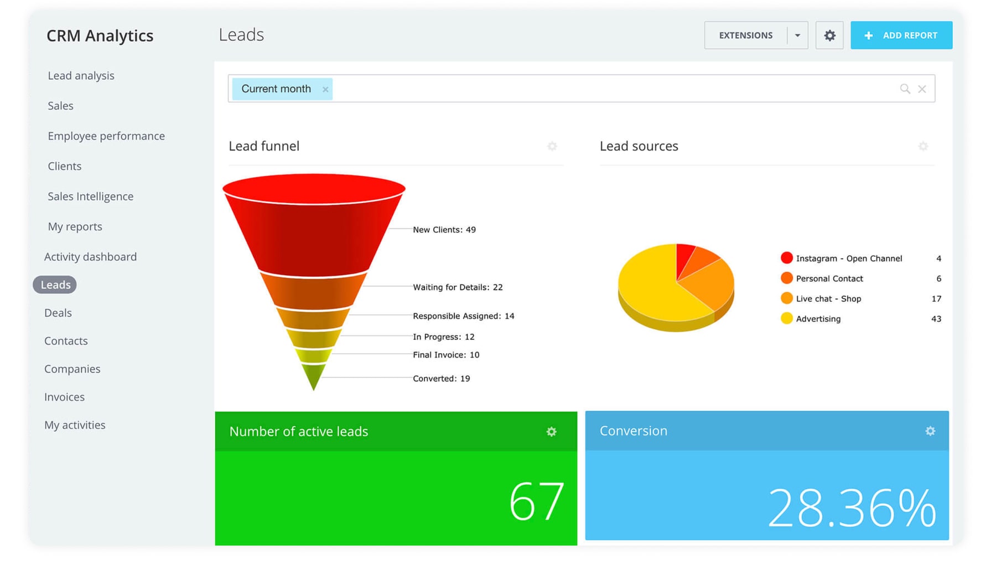Screen dimensions: 996x564
Task: Click inside the filter search field
Action: [x=609, y=89]
